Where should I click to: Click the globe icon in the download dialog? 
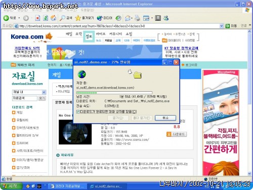coord(82,74)
